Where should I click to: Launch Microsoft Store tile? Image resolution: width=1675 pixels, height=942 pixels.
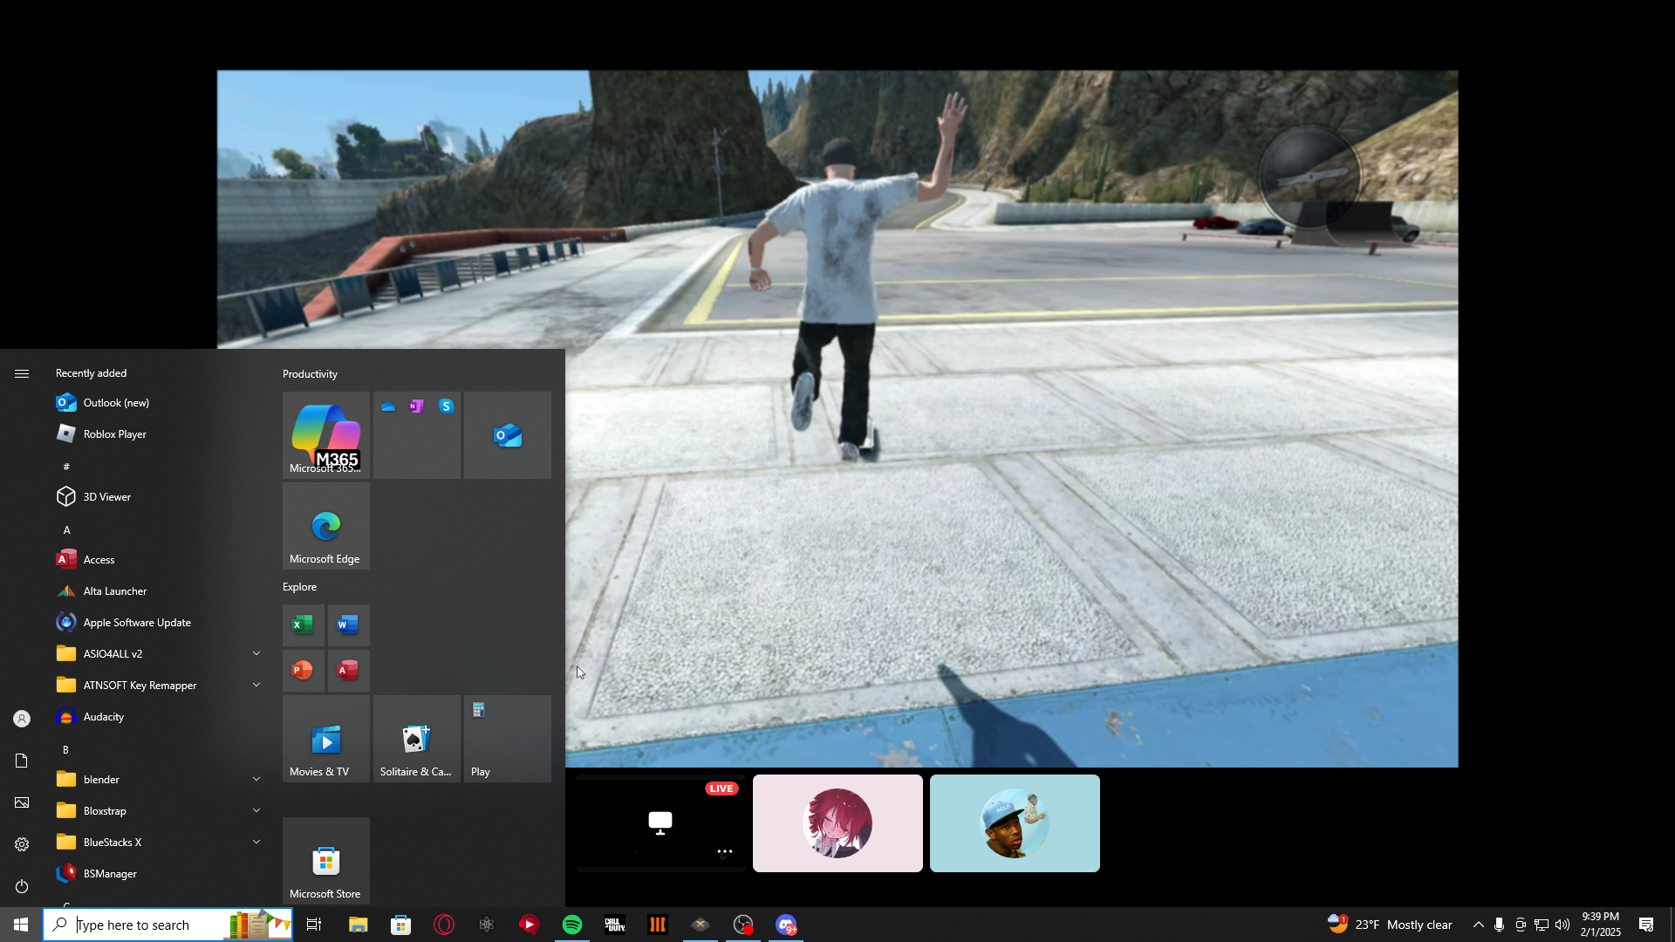click(x=325, y=861)
